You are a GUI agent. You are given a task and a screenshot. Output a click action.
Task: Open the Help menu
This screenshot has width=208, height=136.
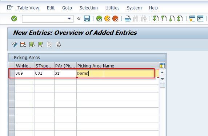point(153,8)
